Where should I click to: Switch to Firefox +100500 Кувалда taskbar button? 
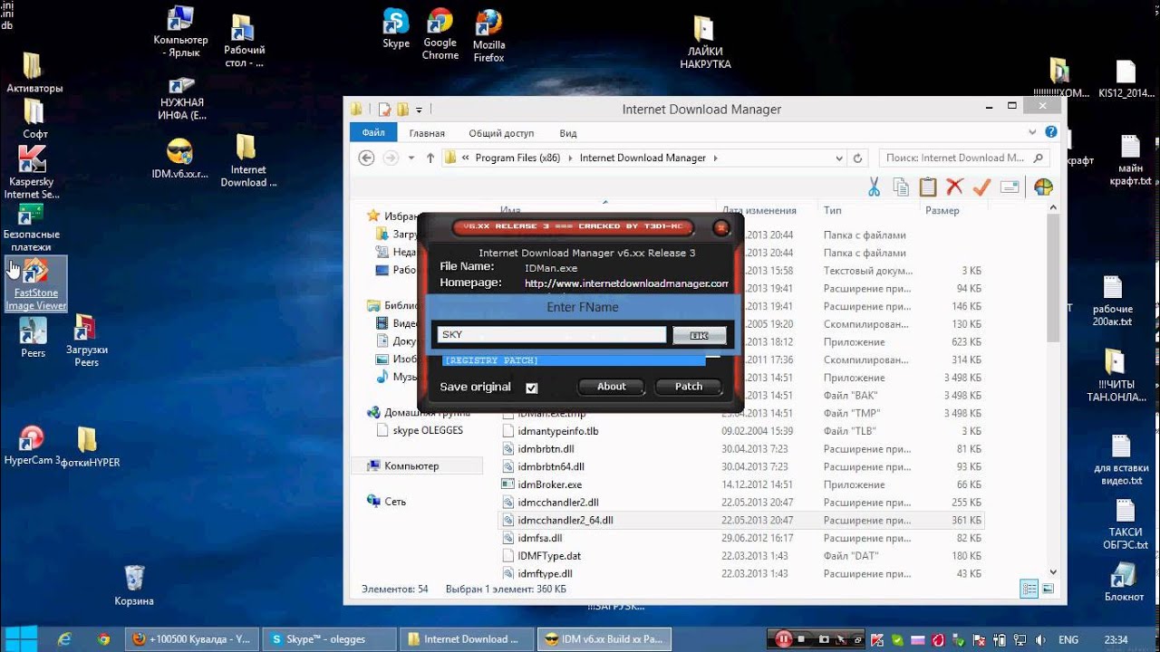point(191,639)
